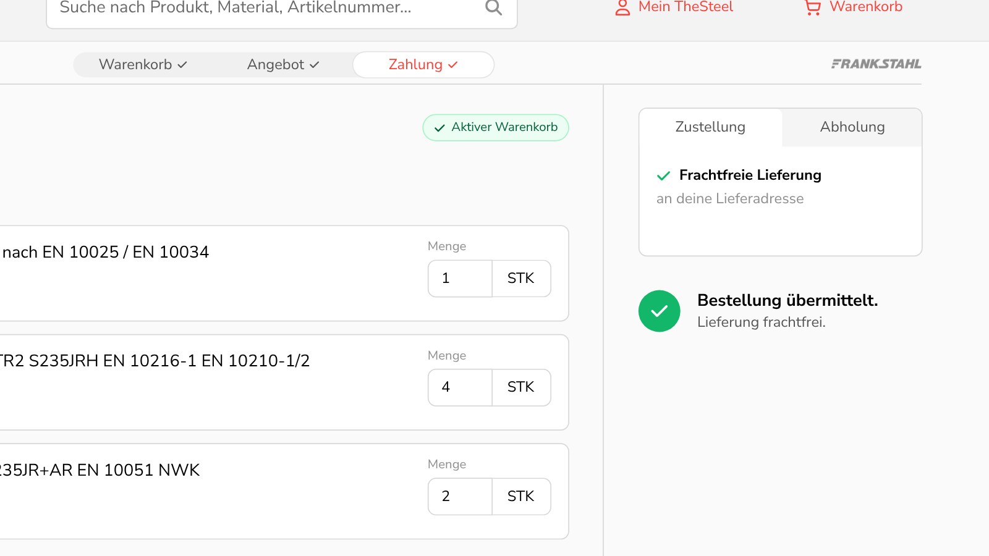This screenshot has width=989, height=556.
Task: Open Mein TheSteel account link
Action: coord(686,7)
